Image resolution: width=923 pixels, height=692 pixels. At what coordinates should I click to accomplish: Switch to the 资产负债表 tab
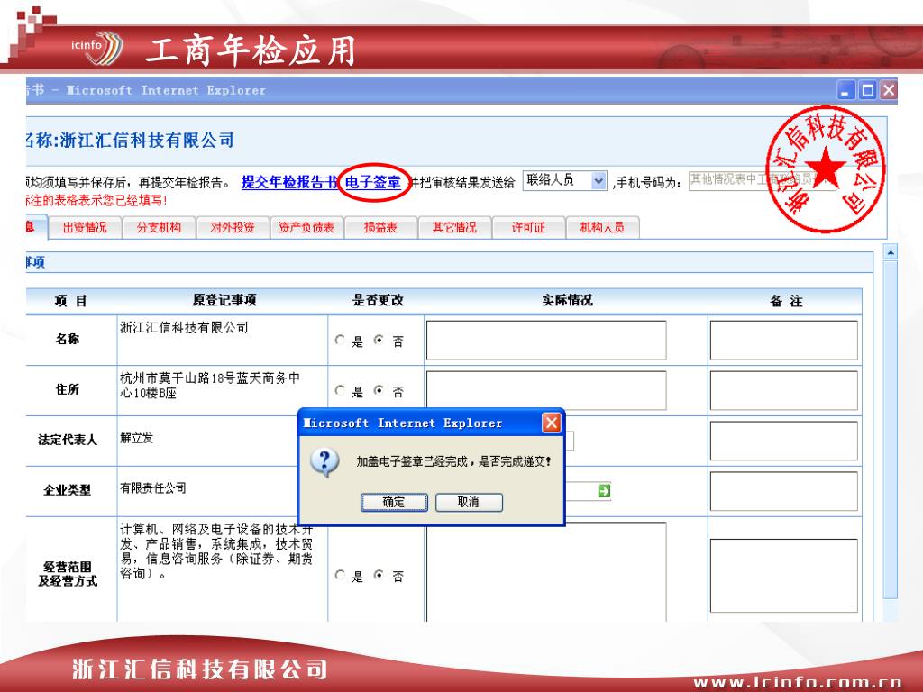306,228
